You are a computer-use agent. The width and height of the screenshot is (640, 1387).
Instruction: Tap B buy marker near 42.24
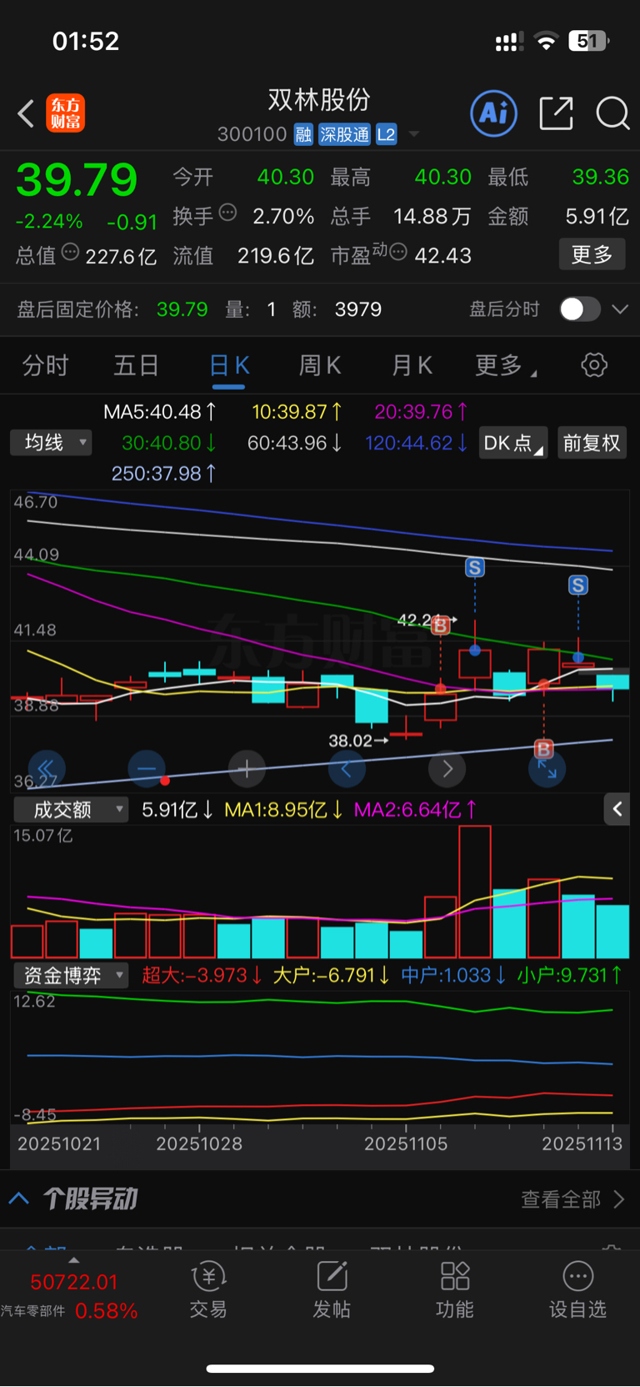tap(440, 625)
